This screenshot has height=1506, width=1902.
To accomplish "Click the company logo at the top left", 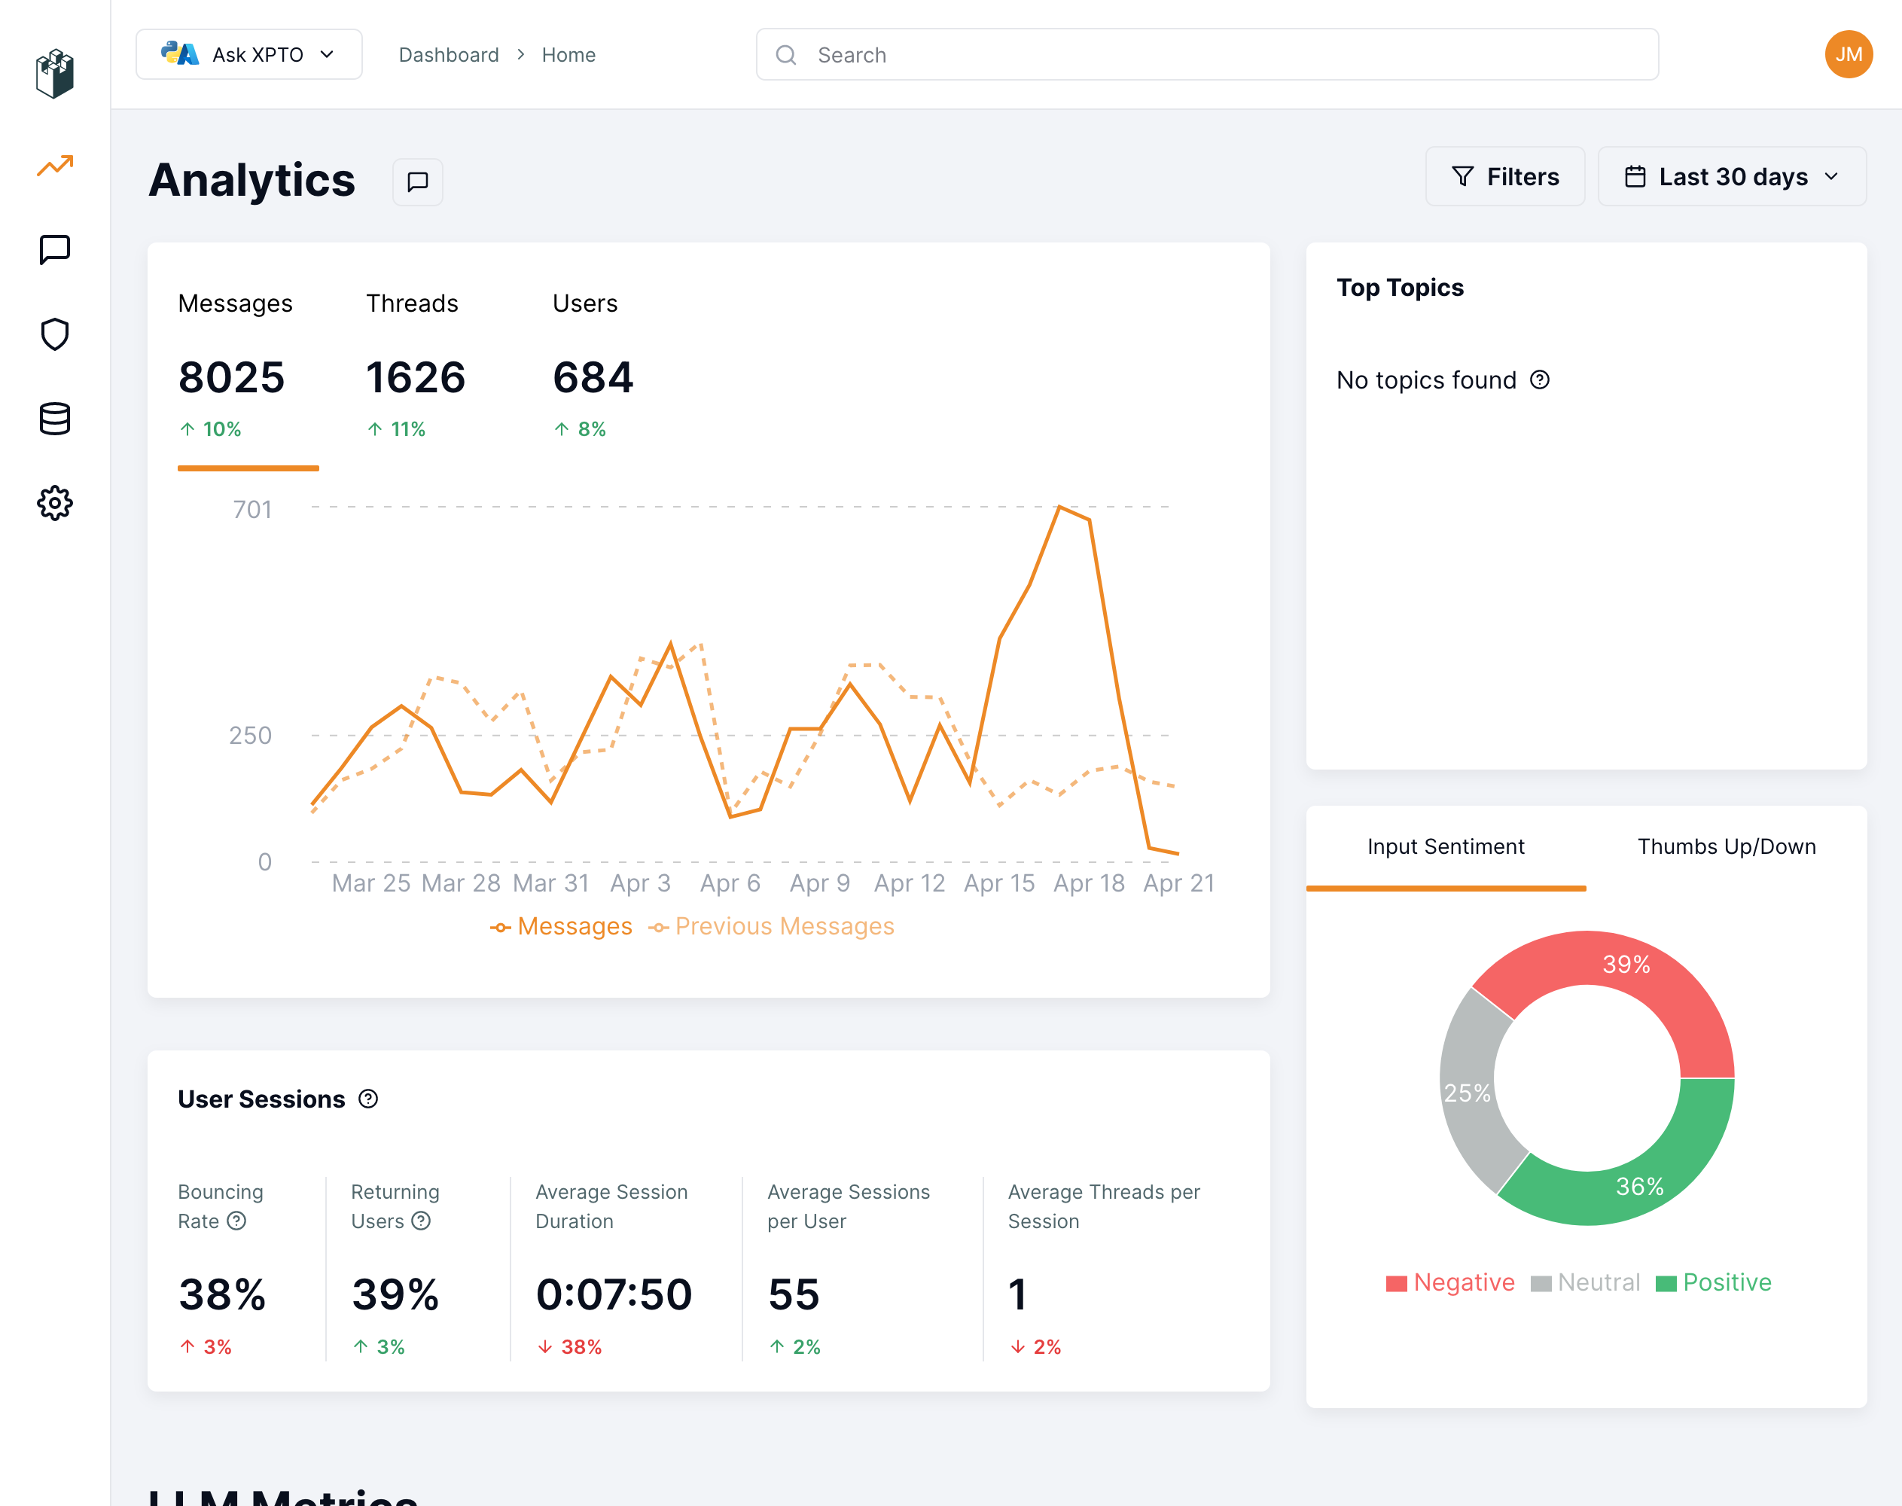I will [x=55, y=74].
